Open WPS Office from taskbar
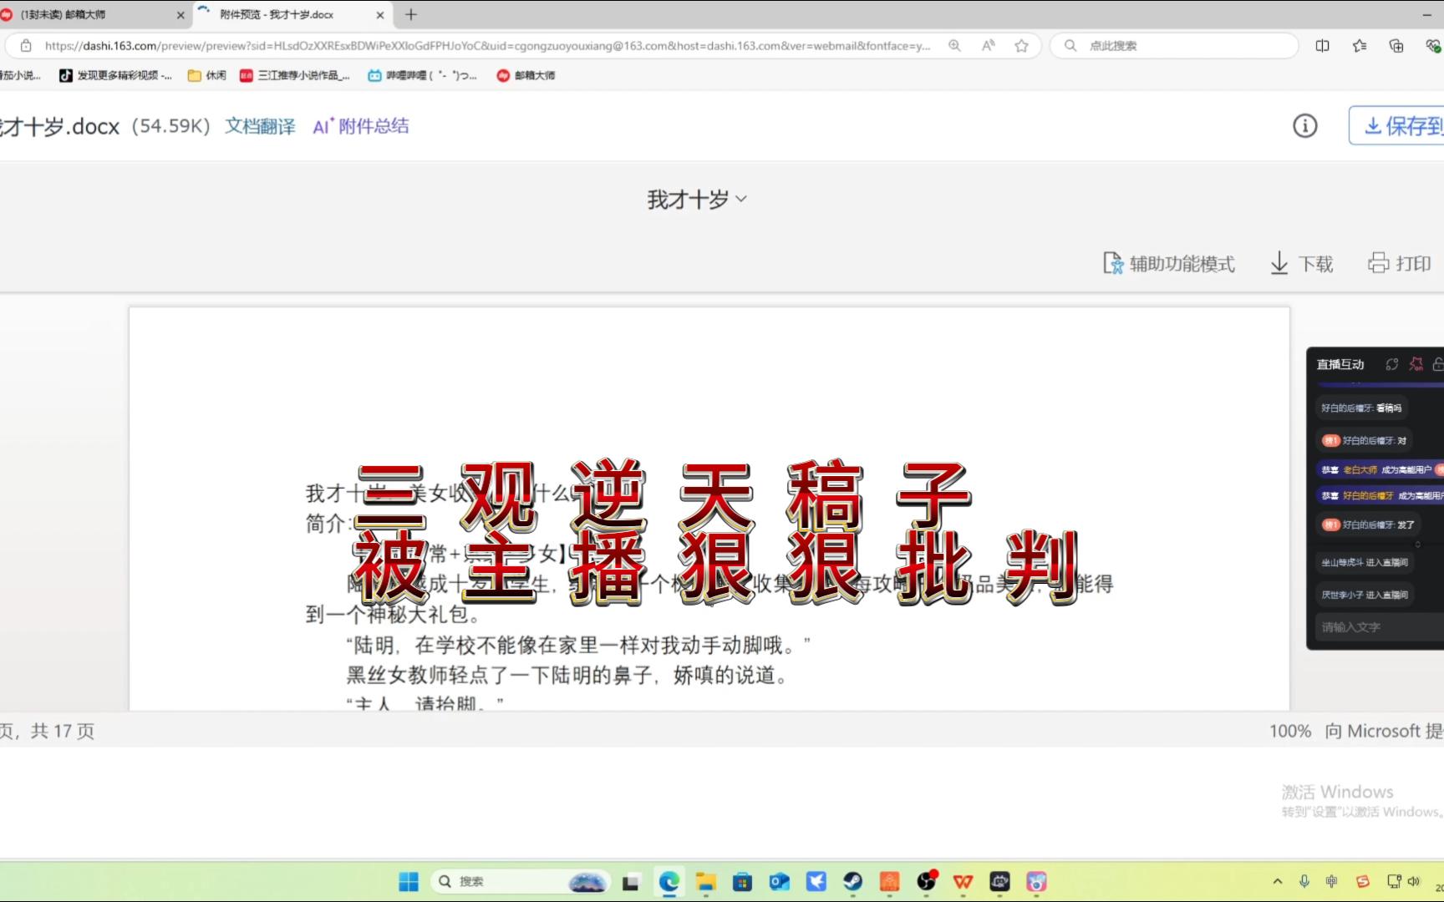The width and height of the screenshot is (1444, 902). [x=964, y=882]
